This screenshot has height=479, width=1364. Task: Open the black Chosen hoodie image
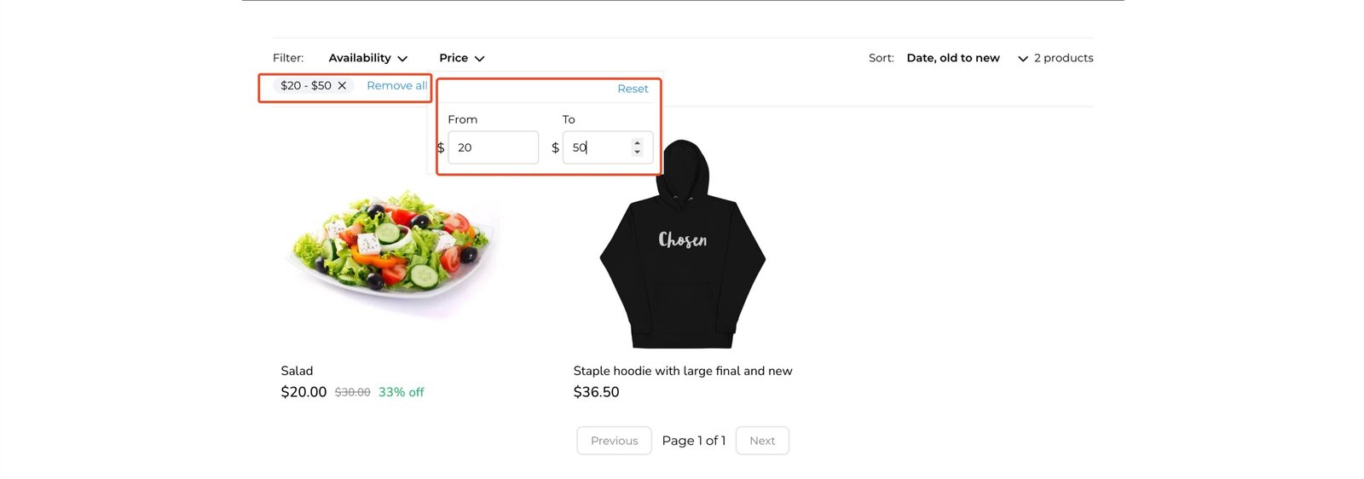click(x=682, y=247)
